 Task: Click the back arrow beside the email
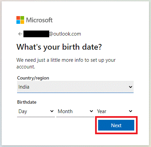tap(20, 34)
